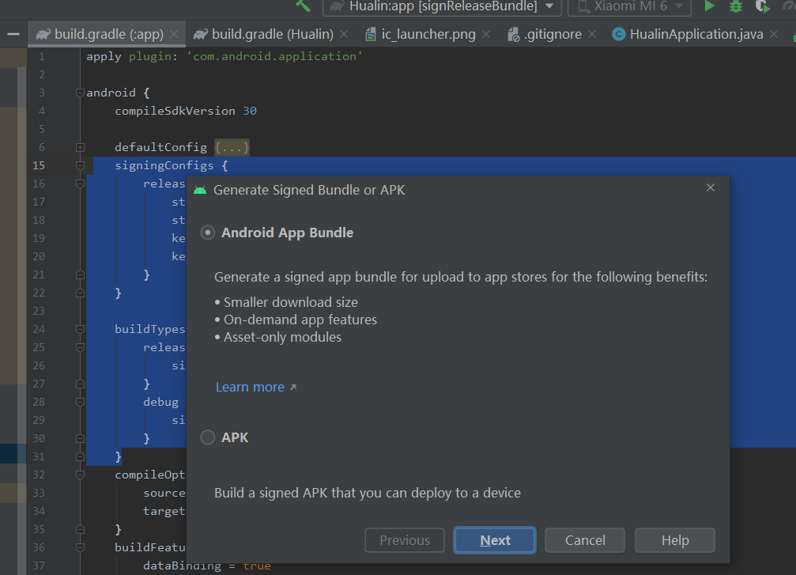This screenshot has width=796, height=575.
Task: Select the Android App Bundle option
Action: pyautogui.click(x=208, y=233)
